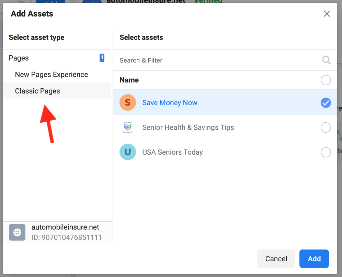This screenshot has height=277, width=342.
Task: Uncheck the Save Money Now page
Action: coord(326,103)
